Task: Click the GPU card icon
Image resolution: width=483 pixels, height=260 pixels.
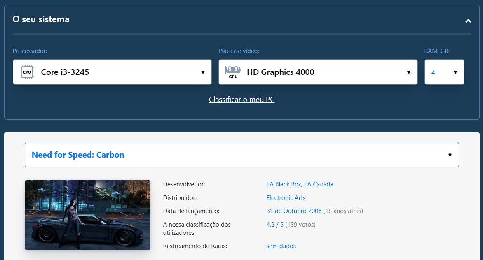Action: click(x=233, y=72)
